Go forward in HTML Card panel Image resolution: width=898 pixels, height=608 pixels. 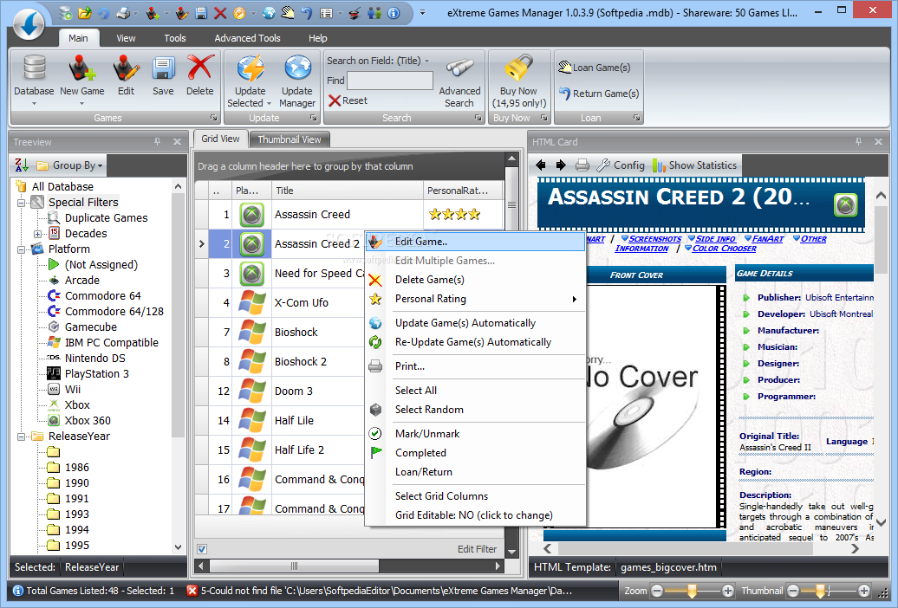click(561, 165)
